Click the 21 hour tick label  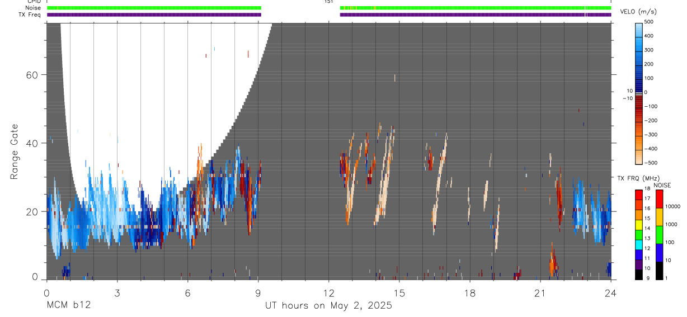(540, 292)
